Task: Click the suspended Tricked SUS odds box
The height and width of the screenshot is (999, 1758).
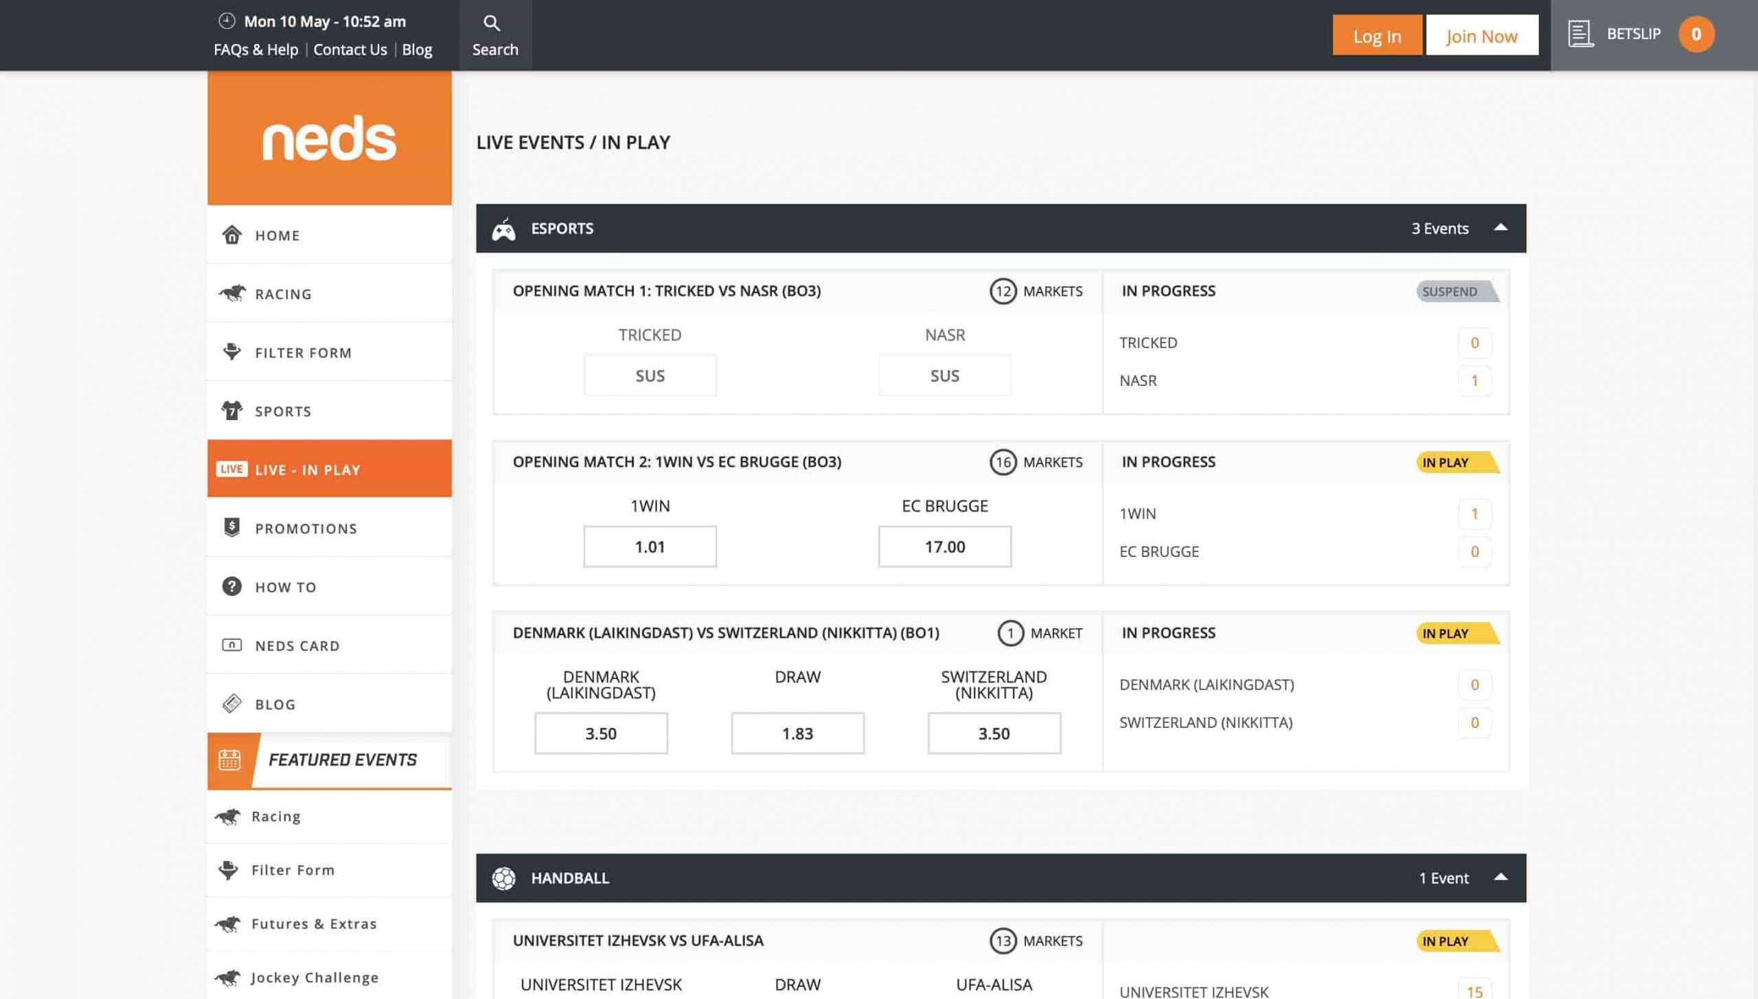Action: 650,376
